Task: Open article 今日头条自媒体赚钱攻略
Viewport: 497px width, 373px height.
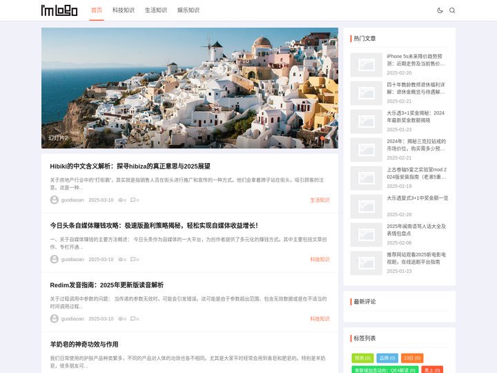Action: point(154,225)
